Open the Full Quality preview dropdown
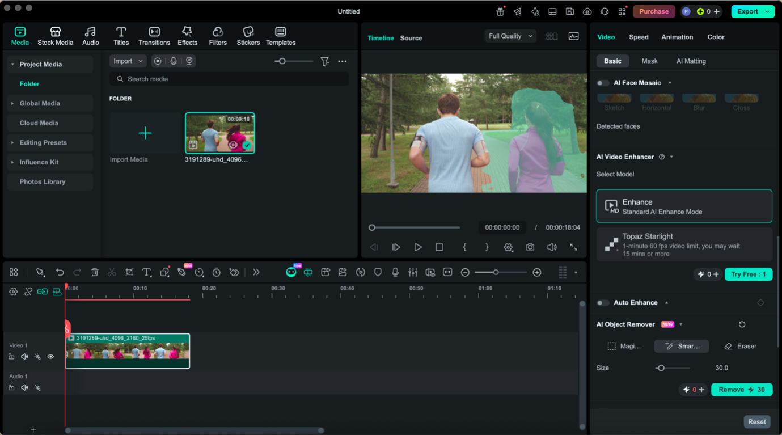This screenshot has width=782, height=435. (x=510, y=36)
